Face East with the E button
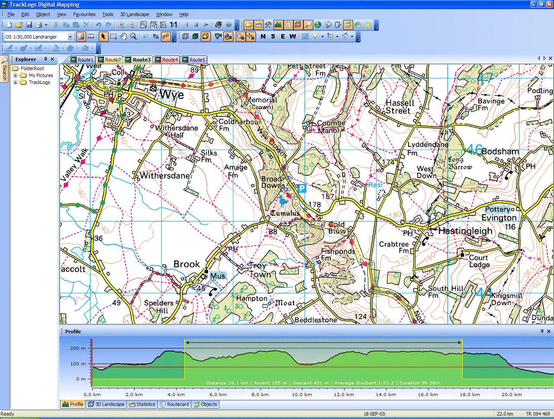Viewport: 554px width, 419px height. click(x=283, y=36)
